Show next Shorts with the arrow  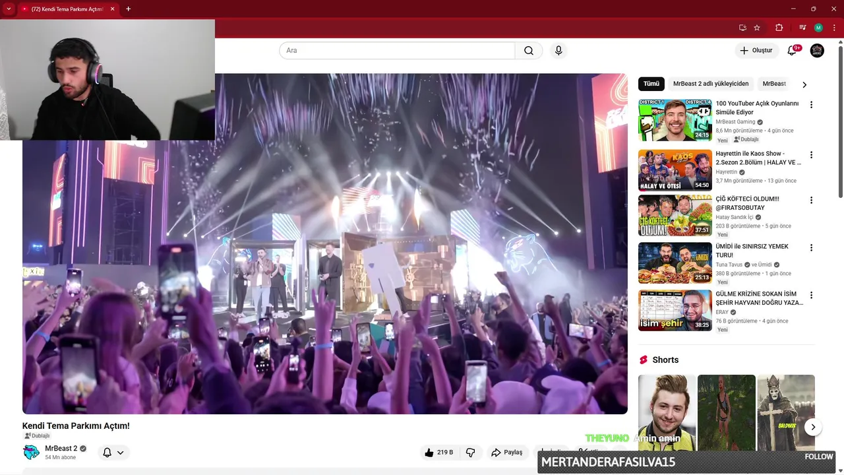click(x=813, y=427)
